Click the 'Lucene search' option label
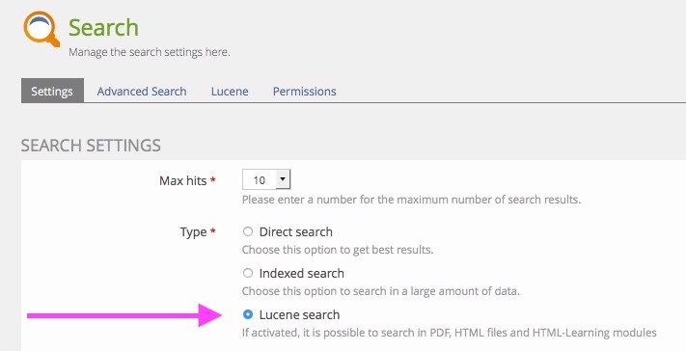 pos(299,314)
